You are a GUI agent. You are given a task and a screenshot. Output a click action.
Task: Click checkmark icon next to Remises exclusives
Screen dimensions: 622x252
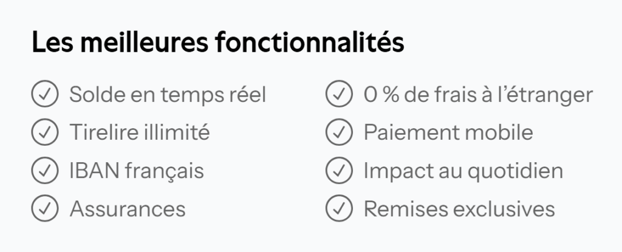pos(339,209)
